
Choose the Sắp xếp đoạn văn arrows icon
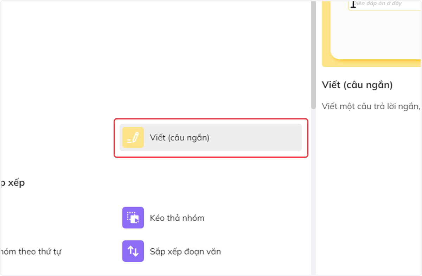coord(133,251)
